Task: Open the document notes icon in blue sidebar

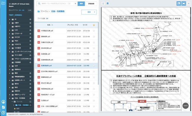Action: click(3, 107)
